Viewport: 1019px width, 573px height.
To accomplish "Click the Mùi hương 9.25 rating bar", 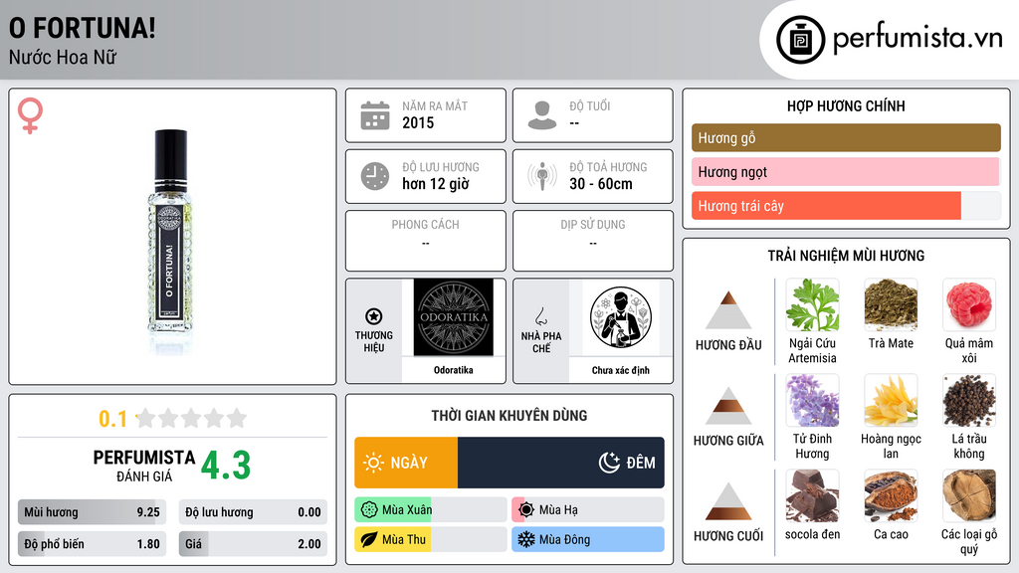I will coord(92,512).
